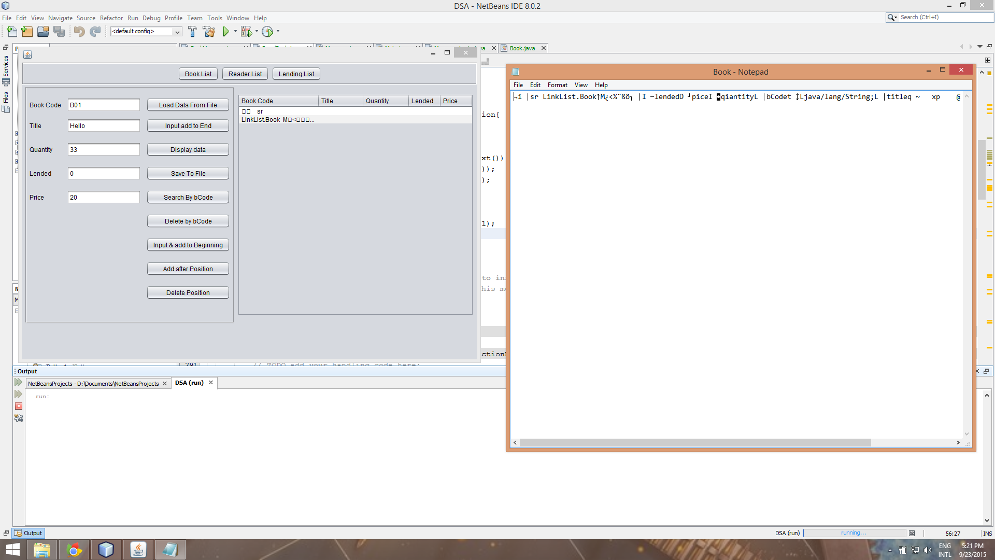Open the Files side panel
Screen dimensions: 995x560
click(6, 102)
